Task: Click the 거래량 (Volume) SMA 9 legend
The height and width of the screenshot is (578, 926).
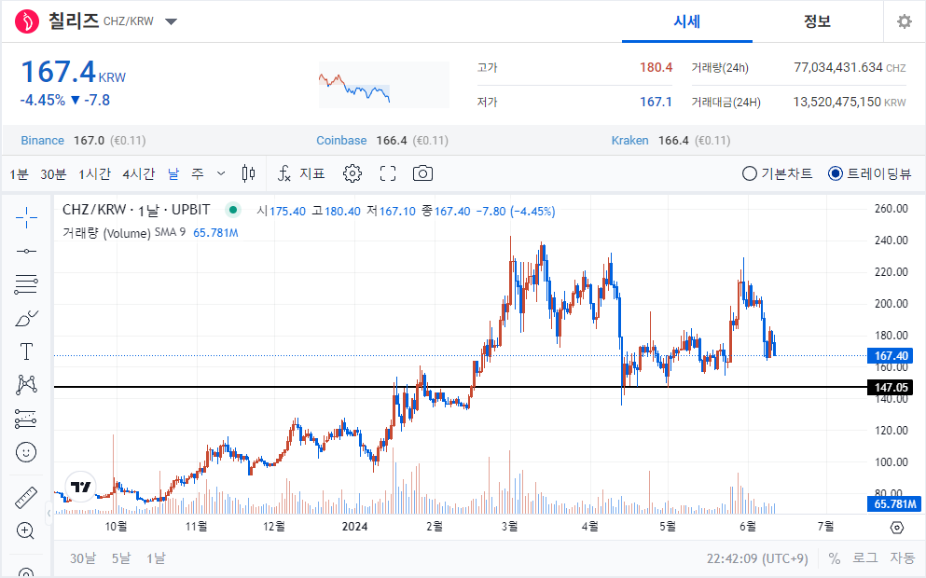Action: click(124, 233)
